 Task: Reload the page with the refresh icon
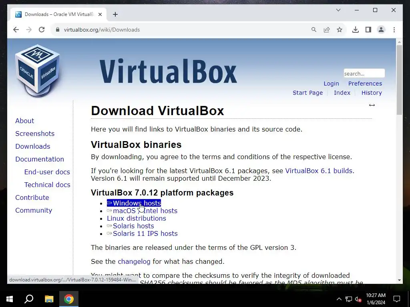[42, 30]
